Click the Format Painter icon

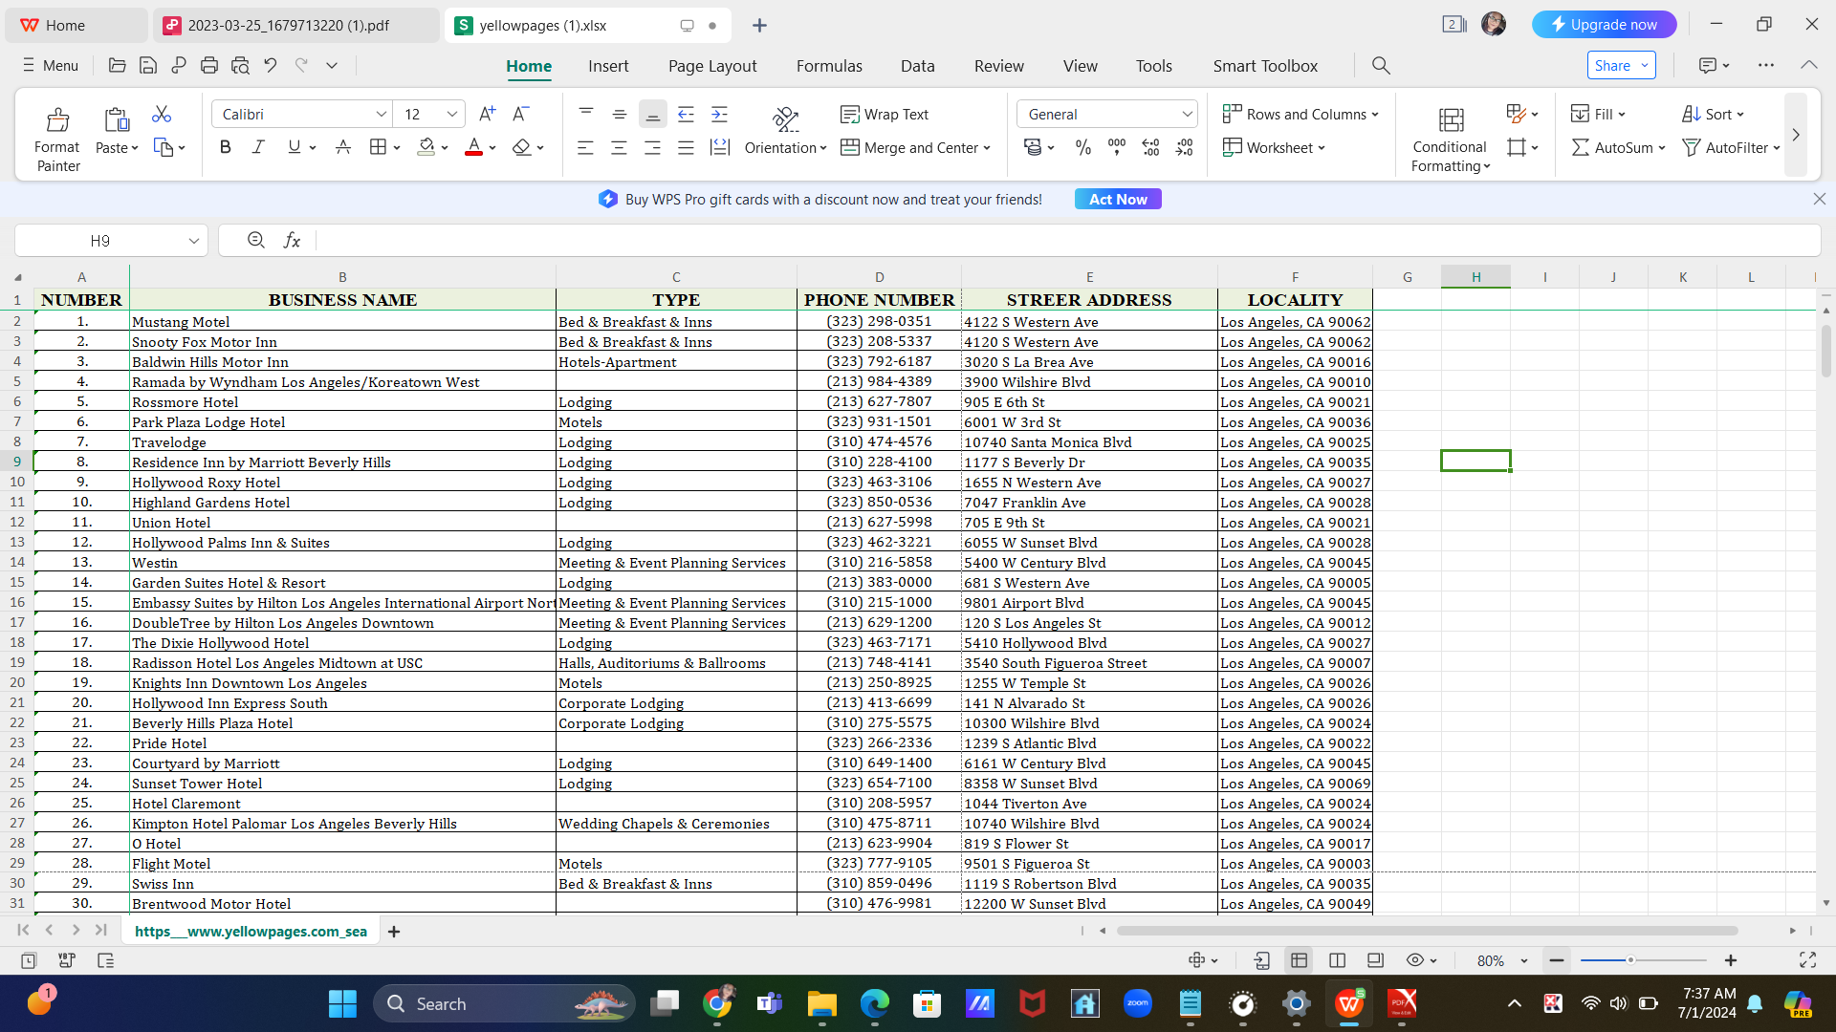[57, 121]
